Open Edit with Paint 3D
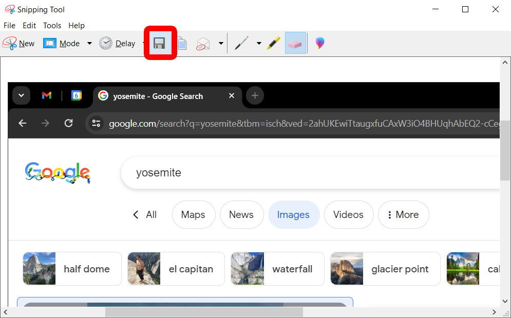The height and width of the screenshot is (318, 511). point(320,44)
